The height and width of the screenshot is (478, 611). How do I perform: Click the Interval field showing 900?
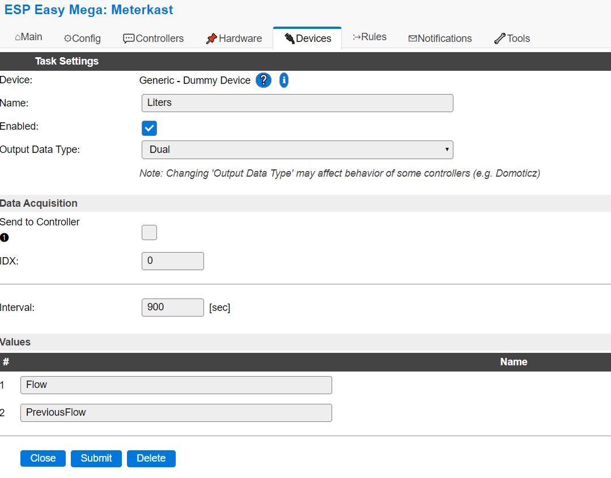[x=173, y=308]
